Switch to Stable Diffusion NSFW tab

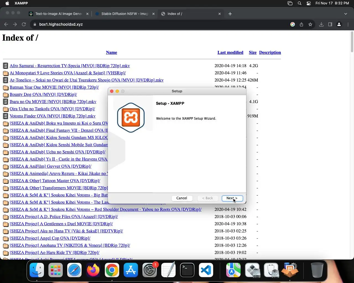125,14
